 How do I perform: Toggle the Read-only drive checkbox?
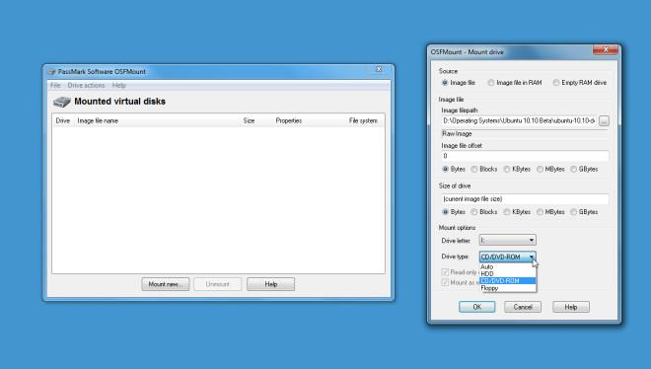click(446, 272)
